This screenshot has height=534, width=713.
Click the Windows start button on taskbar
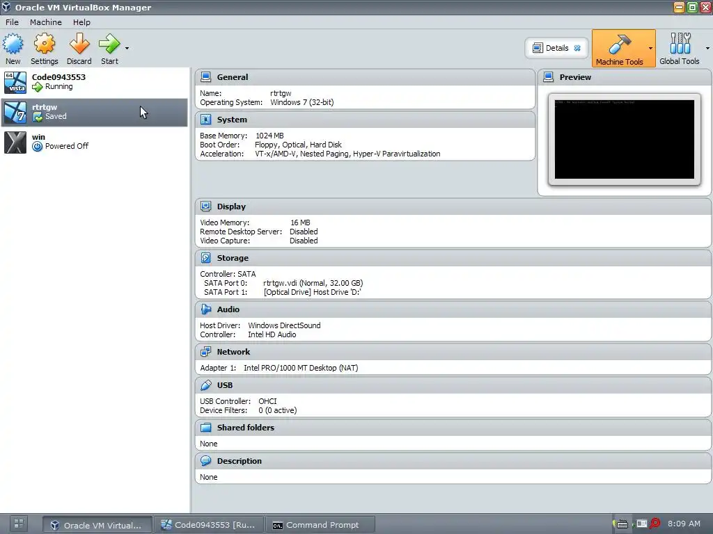[x=19, y=524]
